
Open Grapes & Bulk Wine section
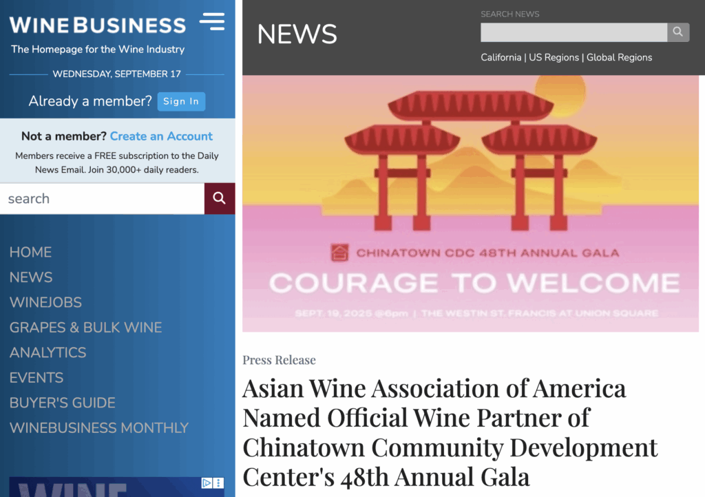click(85, 328)
